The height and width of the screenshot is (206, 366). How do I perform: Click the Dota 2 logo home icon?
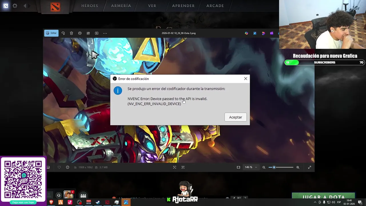click(x=55, y=6)
